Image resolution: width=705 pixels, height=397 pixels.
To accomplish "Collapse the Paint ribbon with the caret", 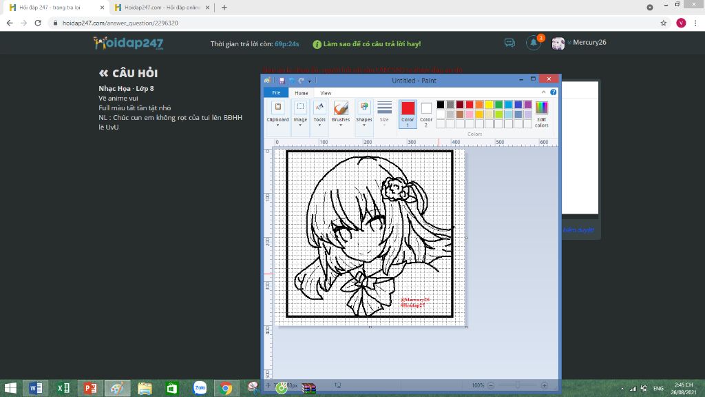I will pos(544,92).
